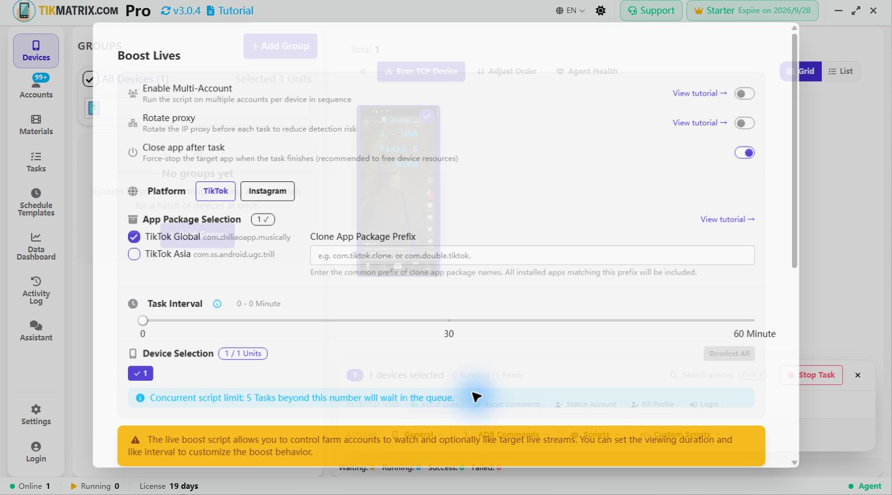Click the warning triangle in yellow banner
Screen dimensions: 892x495
coord(135,440)
